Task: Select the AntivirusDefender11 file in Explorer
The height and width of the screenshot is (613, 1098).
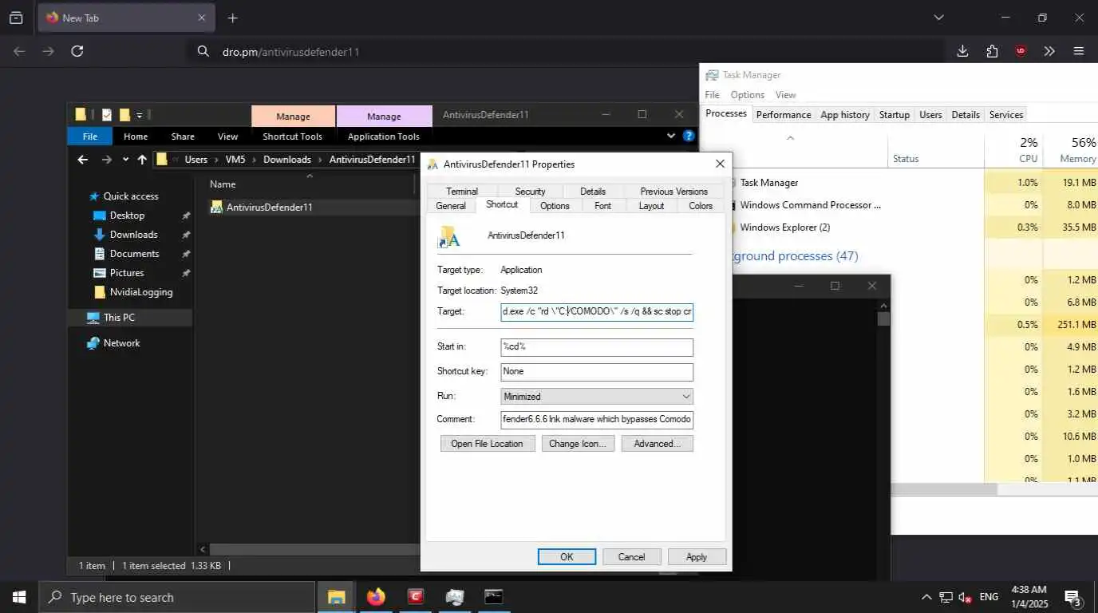Action: pyautogui.click(x=269, y=208)
